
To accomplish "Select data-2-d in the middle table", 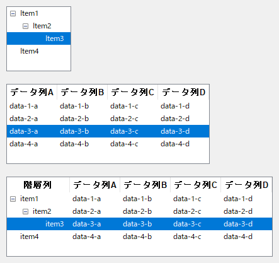I will point(175,119).
